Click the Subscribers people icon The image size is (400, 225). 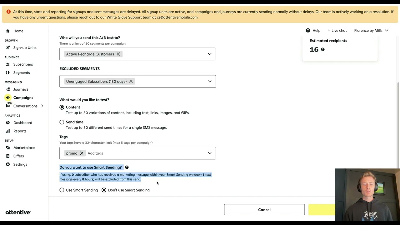[8, 64]
